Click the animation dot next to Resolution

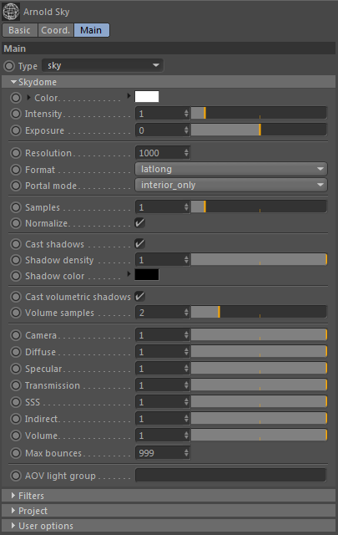click(16, 153)
